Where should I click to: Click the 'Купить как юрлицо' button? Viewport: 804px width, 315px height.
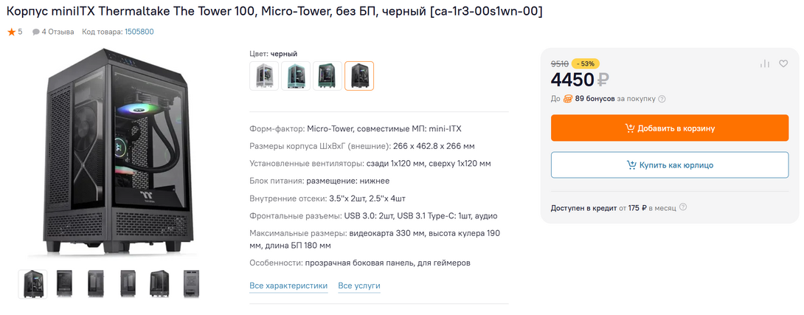click(x=670, y=165)
